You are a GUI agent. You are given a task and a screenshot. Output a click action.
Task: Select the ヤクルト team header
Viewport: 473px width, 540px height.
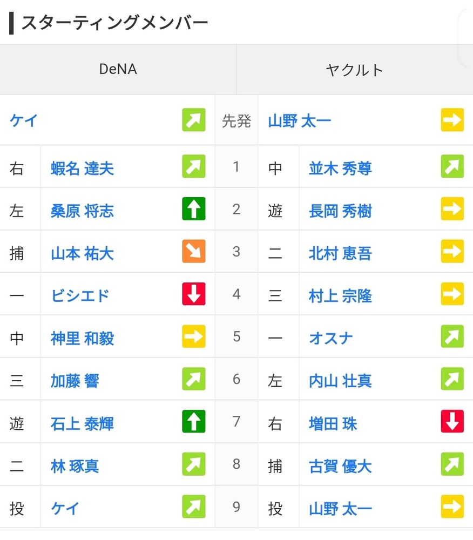[x=354, y=69]
